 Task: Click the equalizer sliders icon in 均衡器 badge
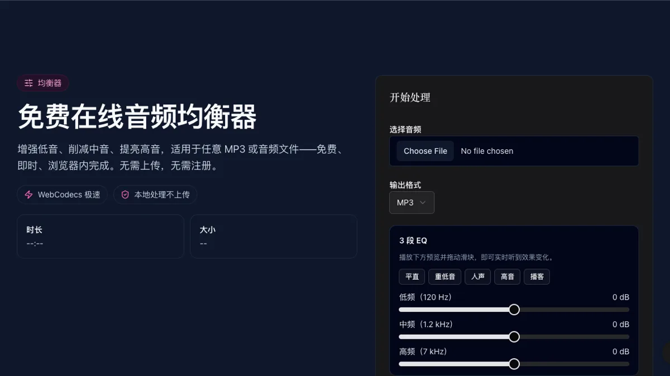pyautogui.click(x=28, y=84)
